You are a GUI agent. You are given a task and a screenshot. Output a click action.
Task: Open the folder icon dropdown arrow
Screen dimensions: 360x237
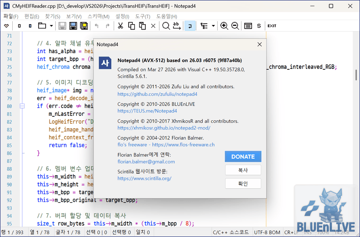pos(51,26)
